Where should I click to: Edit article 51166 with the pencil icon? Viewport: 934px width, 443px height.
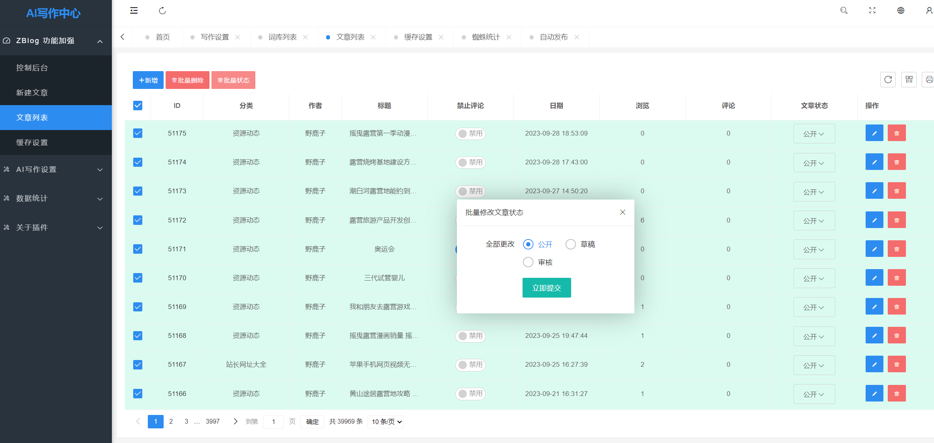pos(874,394)
